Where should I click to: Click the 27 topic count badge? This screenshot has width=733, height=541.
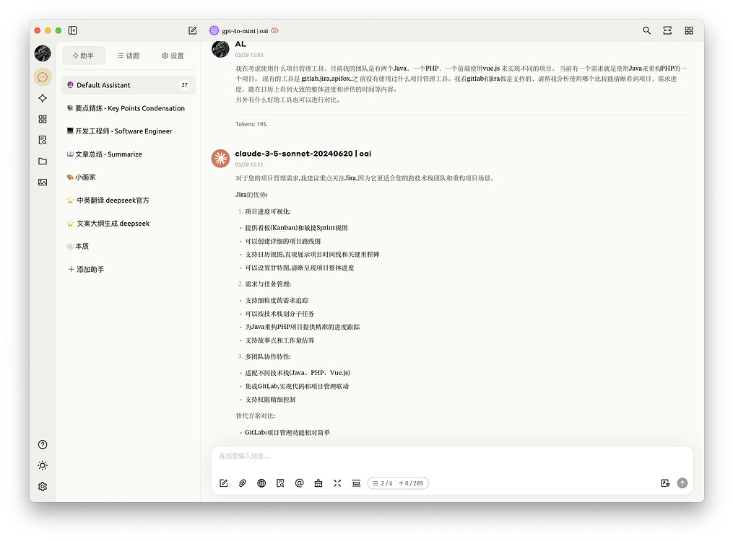click(185, 85)
